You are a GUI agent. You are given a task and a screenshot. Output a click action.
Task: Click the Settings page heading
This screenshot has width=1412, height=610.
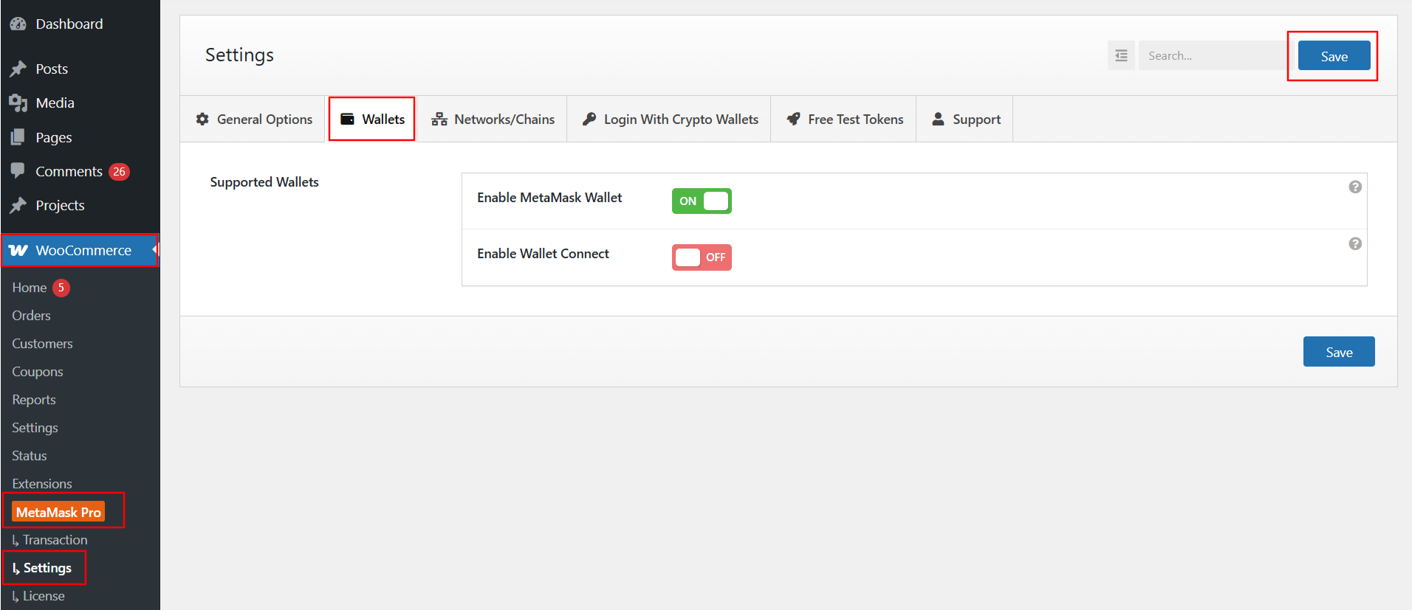(x=239, y=55)
